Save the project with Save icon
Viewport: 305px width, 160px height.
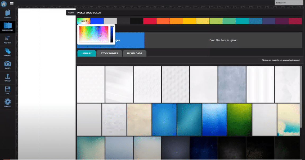click(7, 90)
